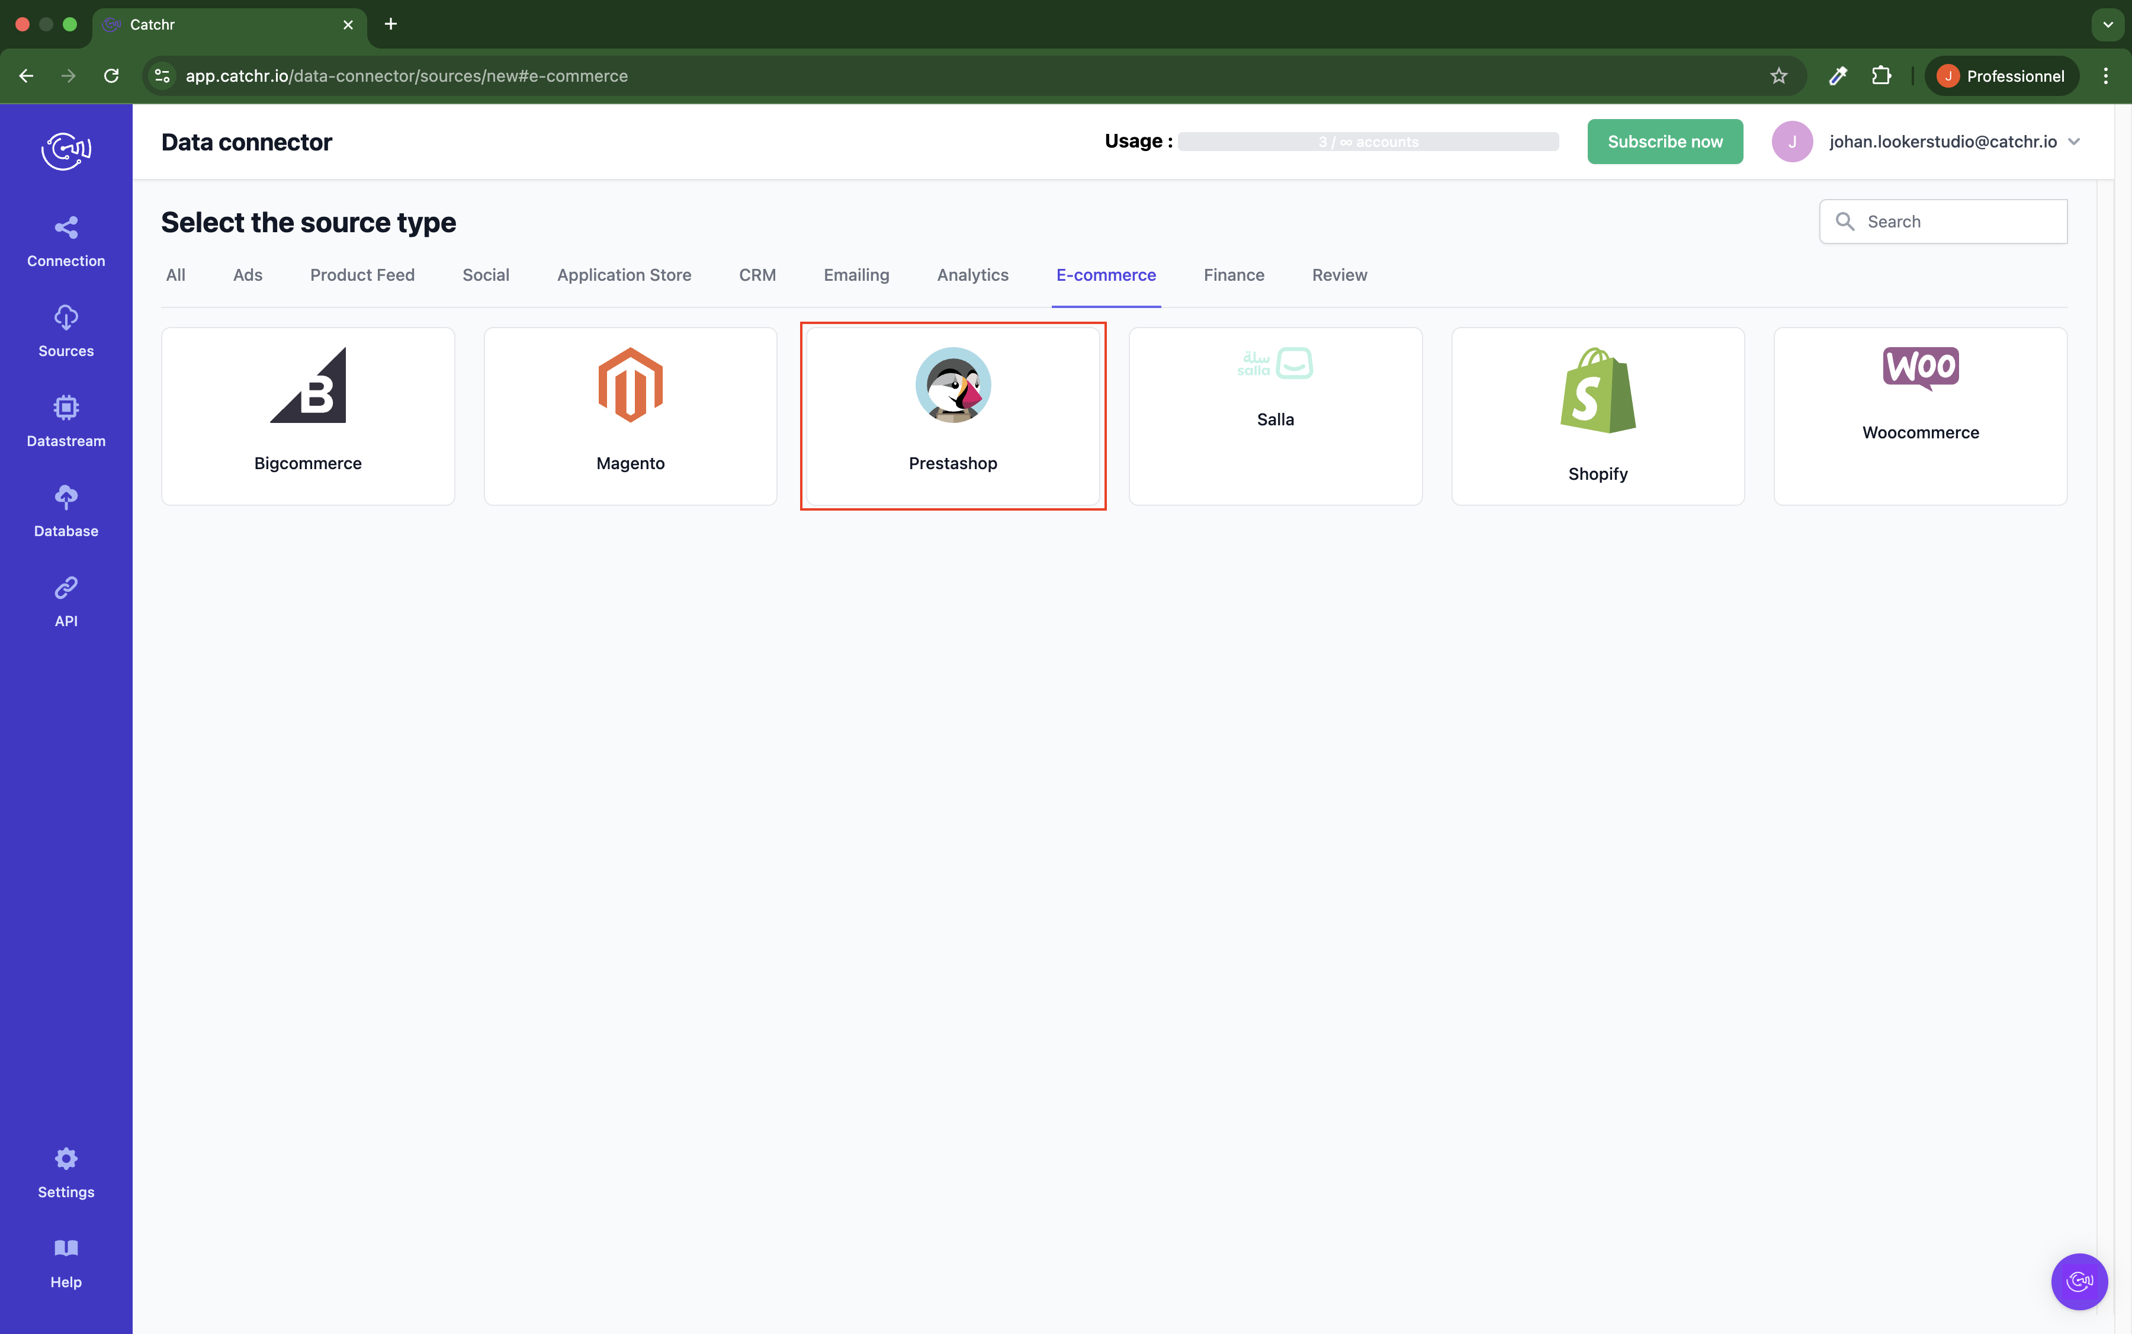Click the johan.lookerstudio@catchr.io account email
The width and height of the screenshot is (2132, 1334).
[x=1943, y=141]
